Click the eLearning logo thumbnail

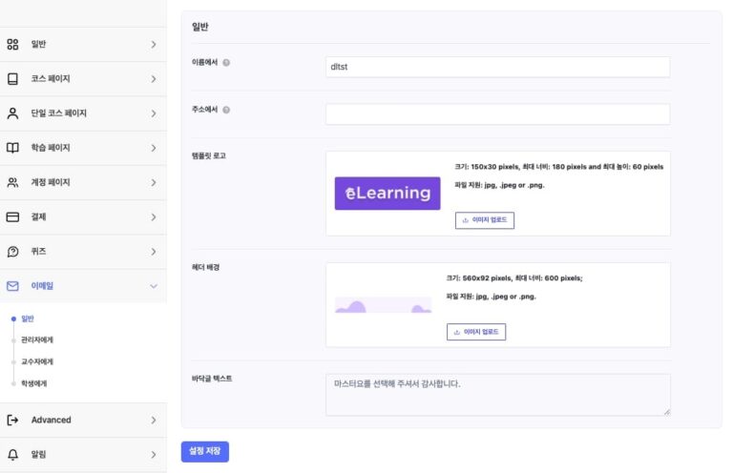[x=387, y=193]
